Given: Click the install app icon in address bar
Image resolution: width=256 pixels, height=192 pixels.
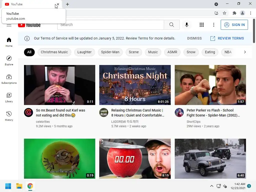Looking at the screenshot, I should point(216,13).
